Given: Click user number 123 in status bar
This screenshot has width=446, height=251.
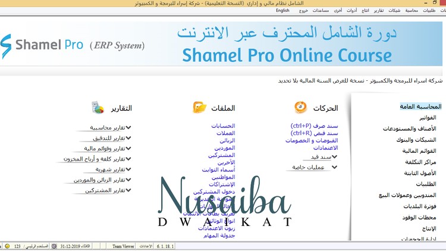Looking at the screenshot, I should [17, 246].
